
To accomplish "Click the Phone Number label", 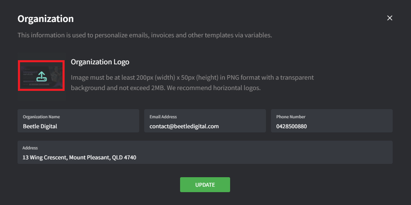I will [x=291, y=117].
